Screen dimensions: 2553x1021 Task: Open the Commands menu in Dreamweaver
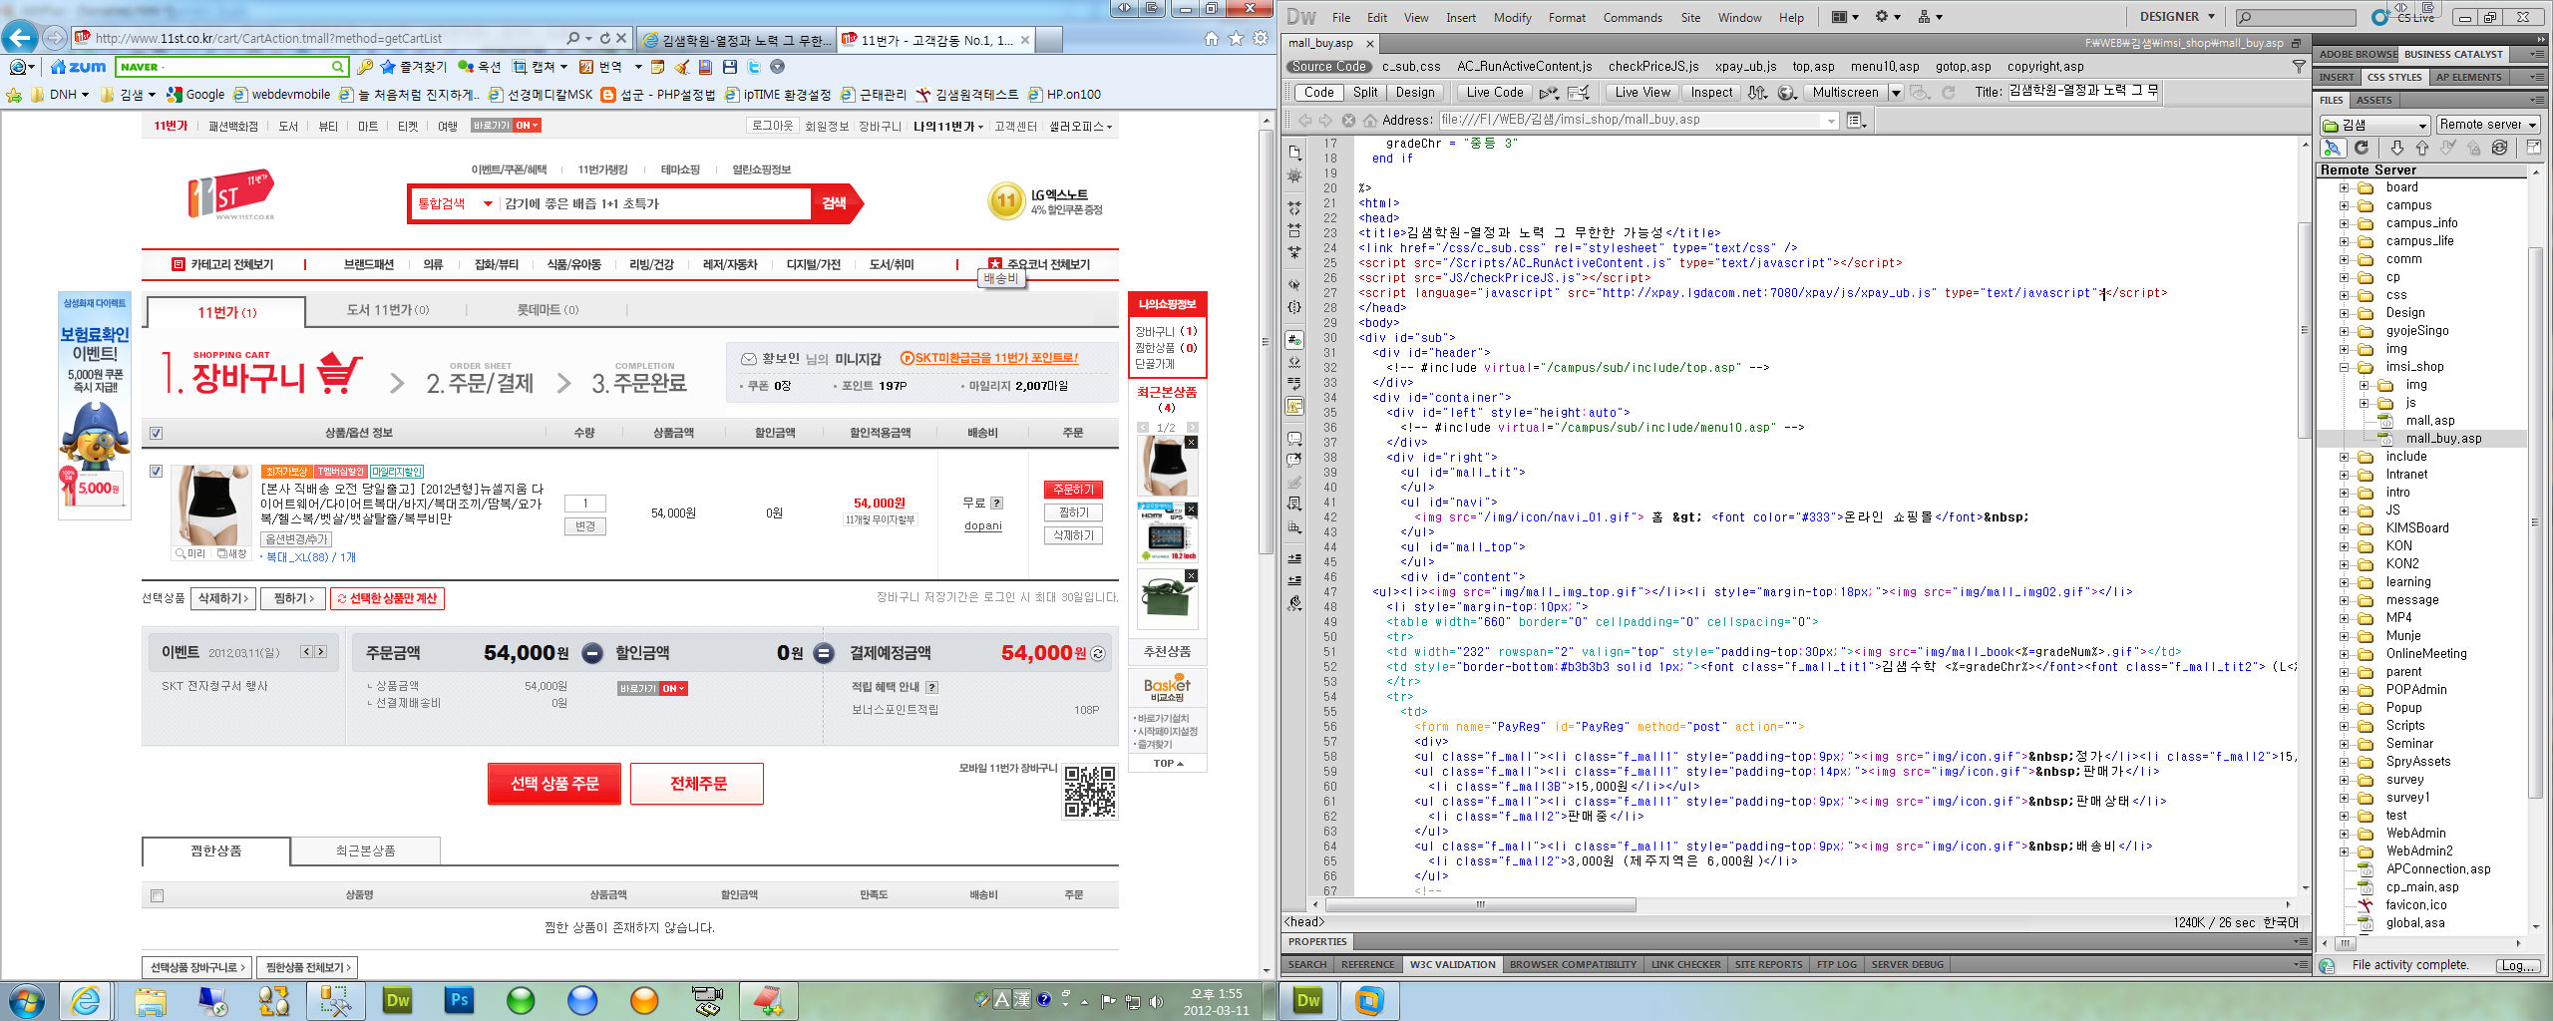pyautogui.click(x=1633, y=18)
